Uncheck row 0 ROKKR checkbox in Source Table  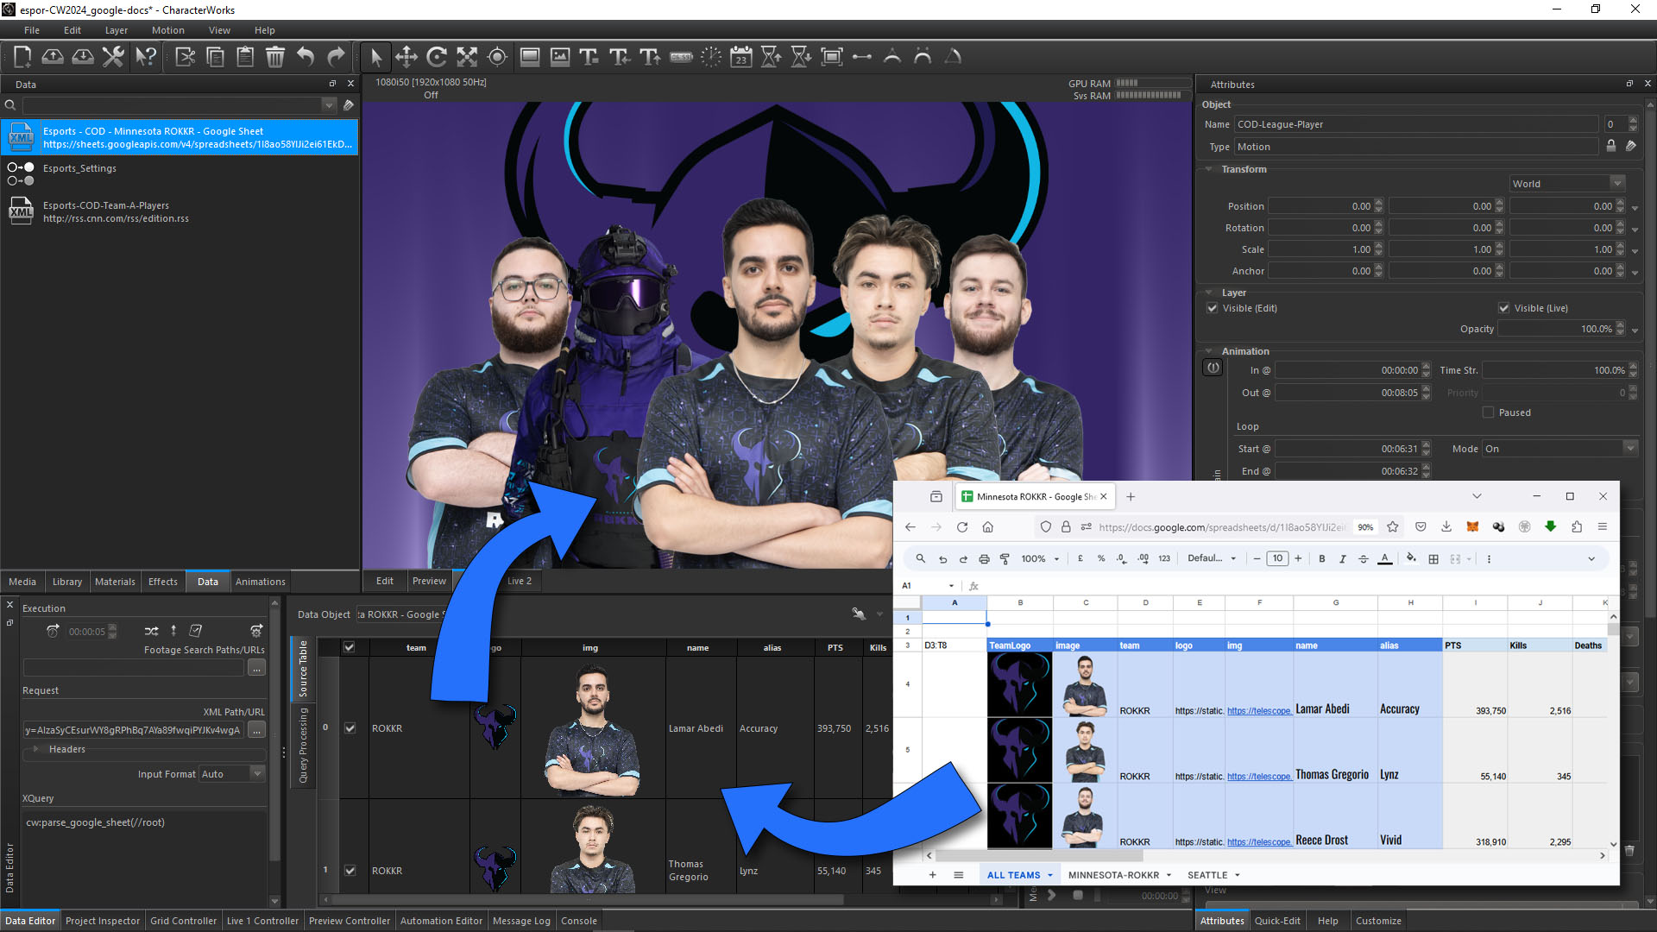350,727
